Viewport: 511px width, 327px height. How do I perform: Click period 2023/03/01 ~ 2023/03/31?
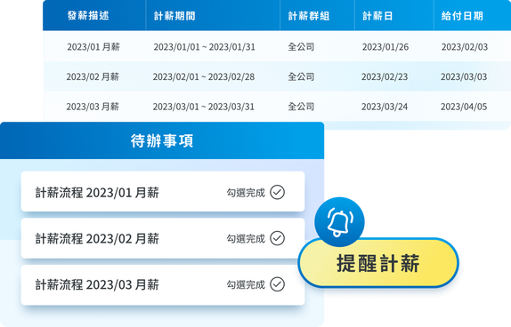(x=204, y=107)
